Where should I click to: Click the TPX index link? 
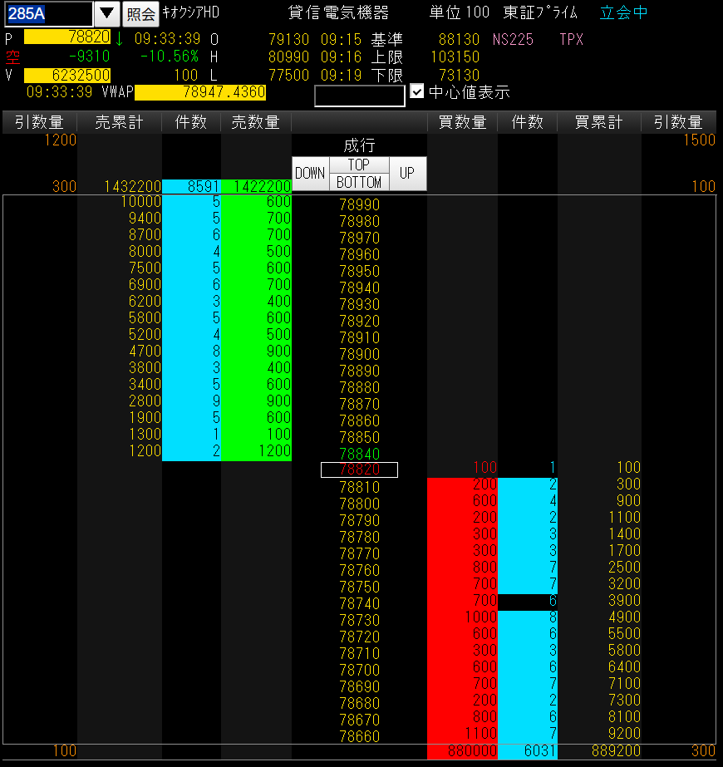pos(572,40)
